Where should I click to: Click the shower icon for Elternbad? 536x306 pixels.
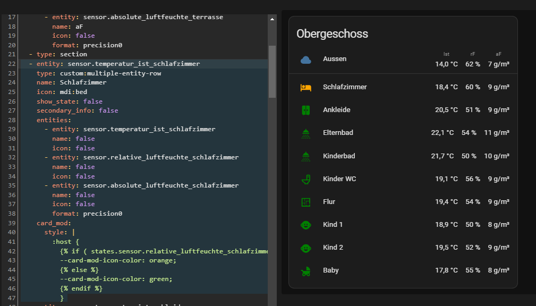point(306,133)
